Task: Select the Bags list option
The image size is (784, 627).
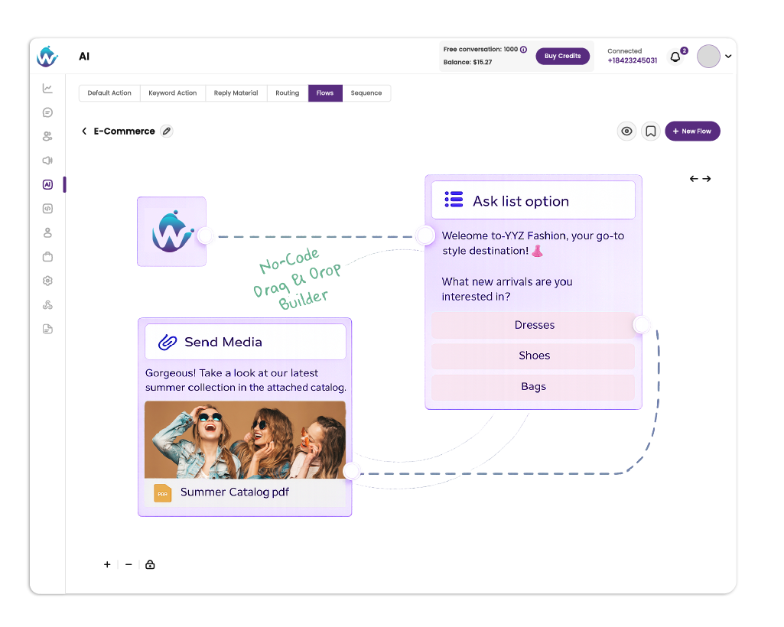Action: coord(533,386)
